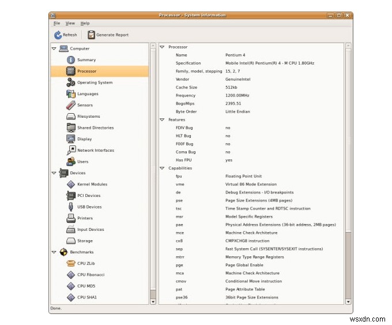This screenshot has height=325, width=392.
Task: Open the Input Devices keyboard icon
Action: coord(71,229)
